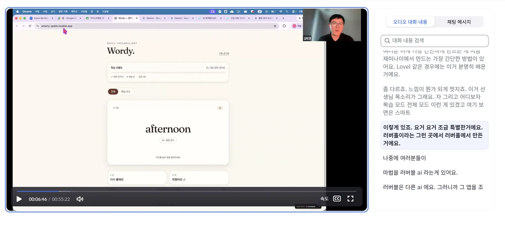
Task: Click the Wi-Fi icon in menu bar
Action: (x=281, y=12)
